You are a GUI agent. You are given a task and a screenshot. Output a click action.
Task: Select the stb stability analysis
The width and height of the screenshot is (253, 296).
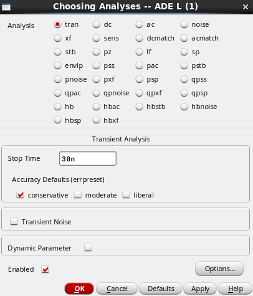(57, 52)
